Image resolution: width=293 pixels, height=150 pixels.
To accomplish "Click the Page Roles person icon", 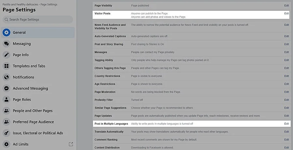I will point(7,99).
